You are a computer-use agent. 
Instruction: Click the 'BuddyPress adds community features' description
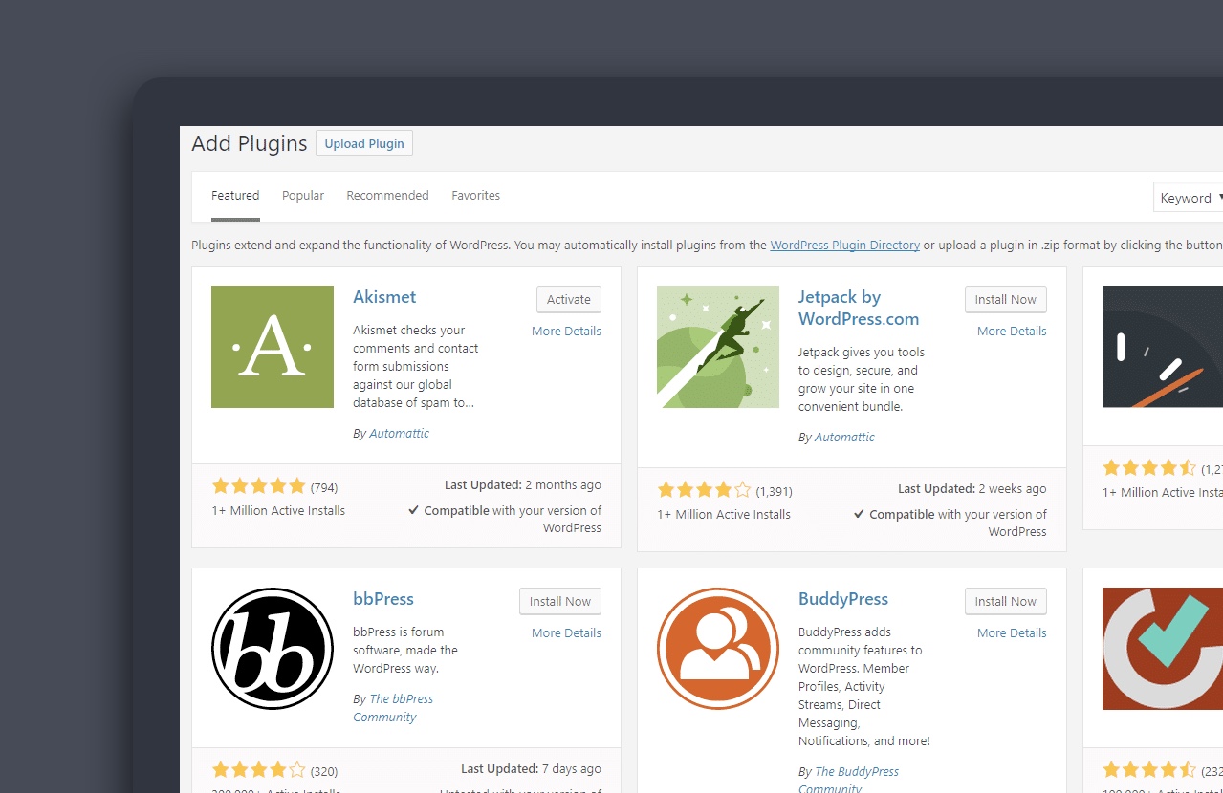pos(864,686)
